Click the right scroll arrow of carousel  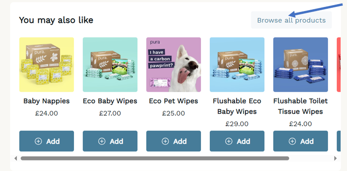[x=335, y=158]
